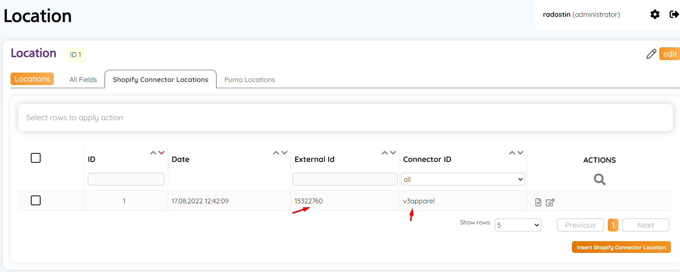Viewport: 680px width, 272px height.
Task: Switch to All Fields tab
Action: pyautogui.click(x=83, y=80)
